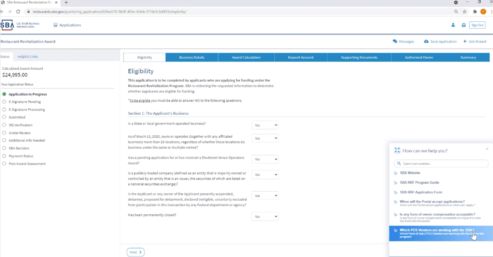This screenshot has height=257, width=493.
Task: Select Additional Info Needed status circle
Action: pos(4,140)
